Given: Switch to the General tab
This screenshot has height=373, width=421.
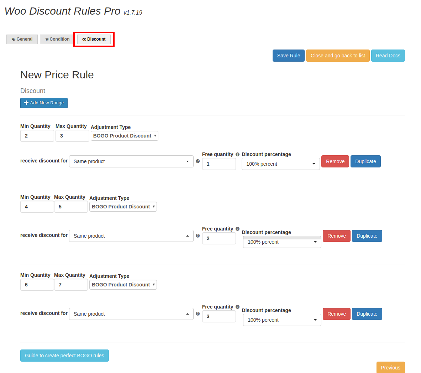Looking at the screenshot, I should coord(22,39).
